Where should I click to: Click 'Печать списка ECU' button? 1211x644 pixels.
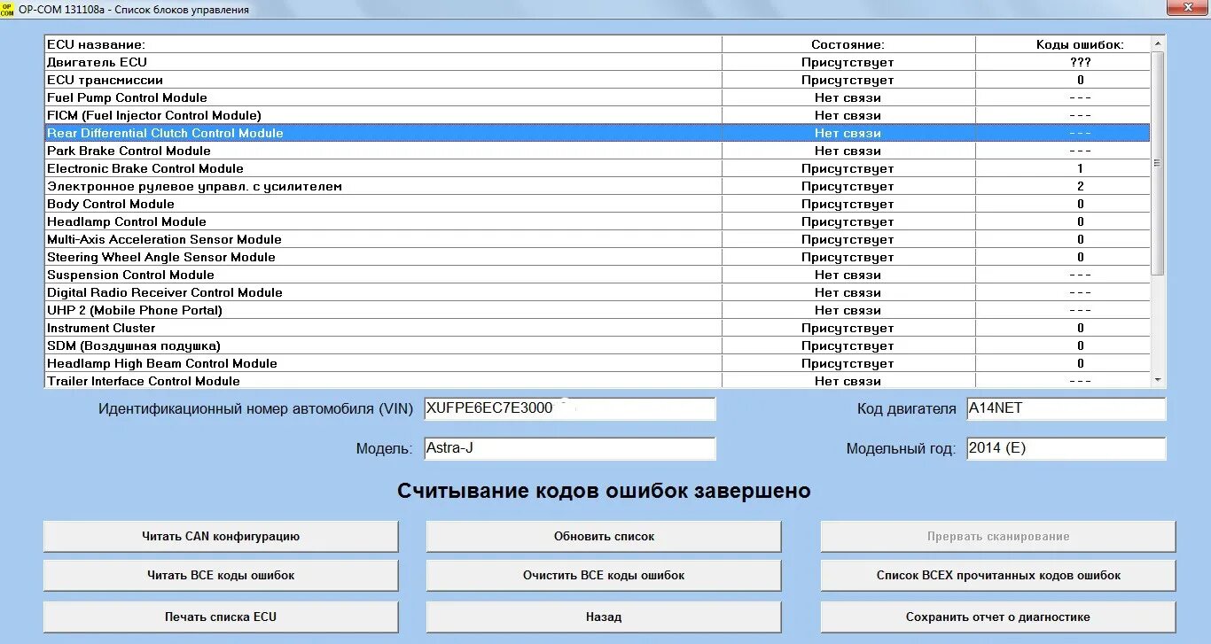click(221, 617)
